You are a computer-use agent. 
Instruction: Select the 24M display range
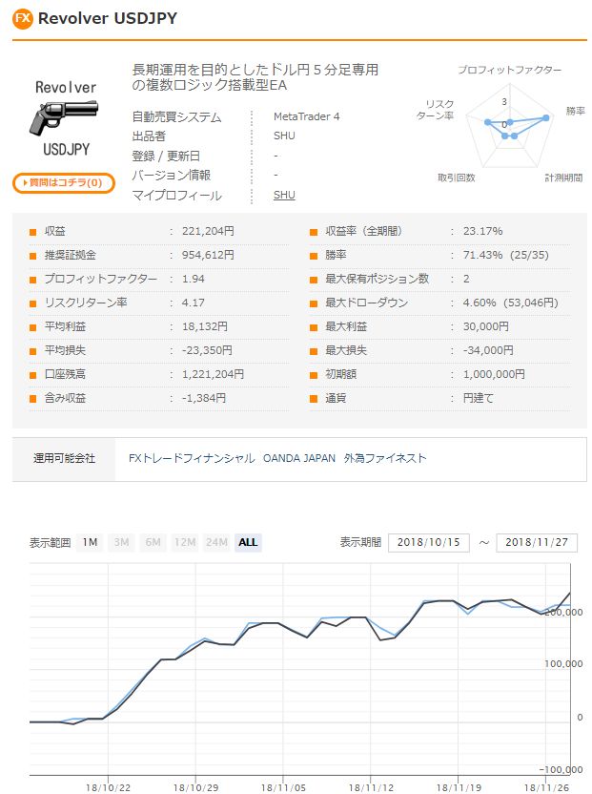point(216,542)
